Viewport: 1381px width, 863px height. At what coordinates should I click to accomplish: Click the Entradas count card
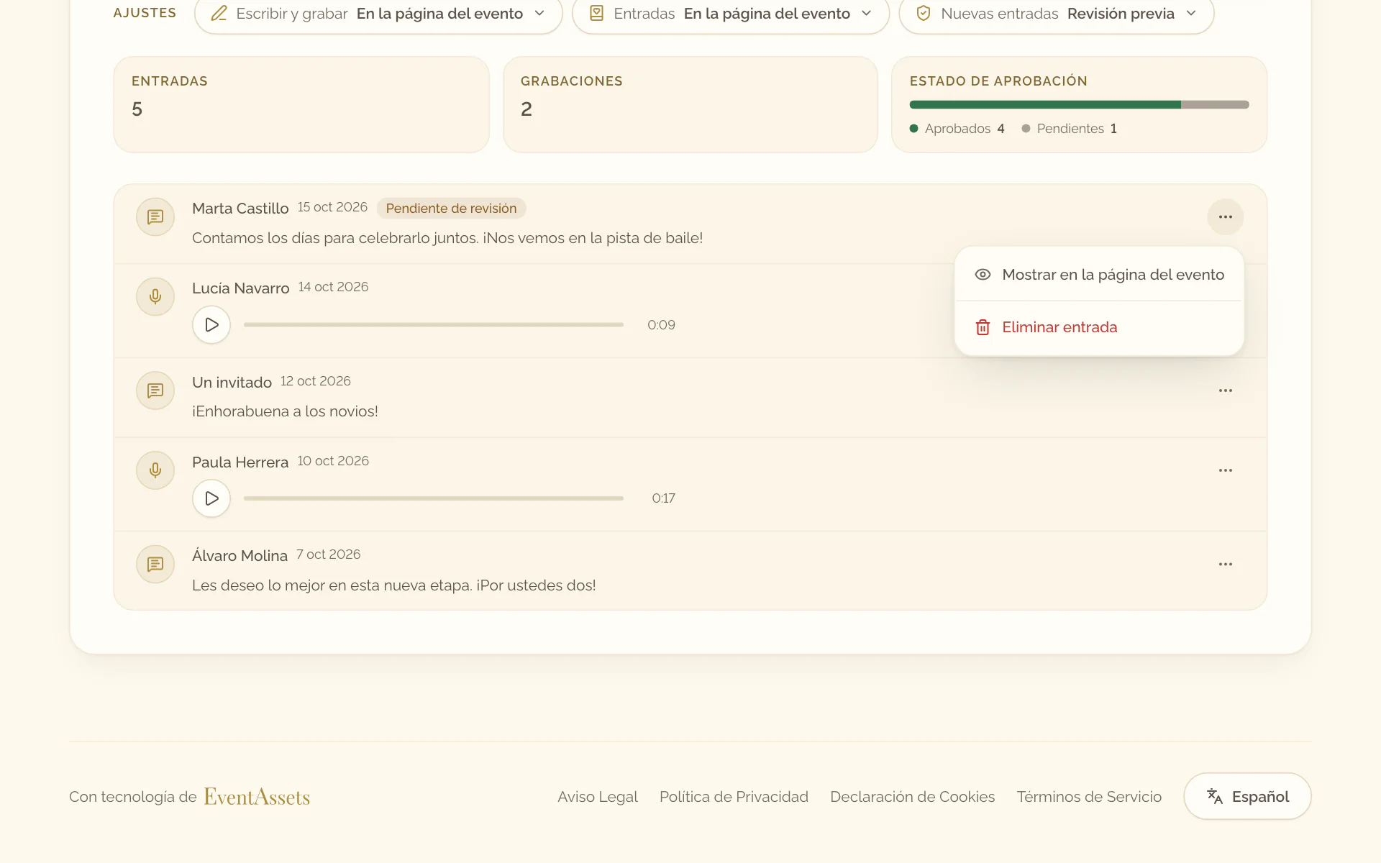pos(301,104)
